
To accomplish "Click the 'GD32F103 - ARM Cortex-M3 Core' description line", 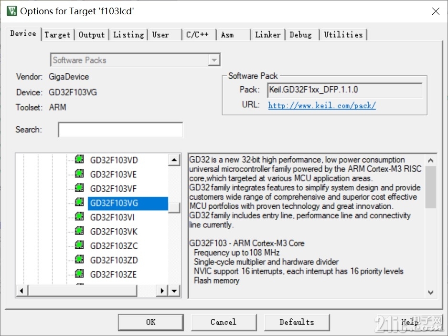I will point(247,243).
